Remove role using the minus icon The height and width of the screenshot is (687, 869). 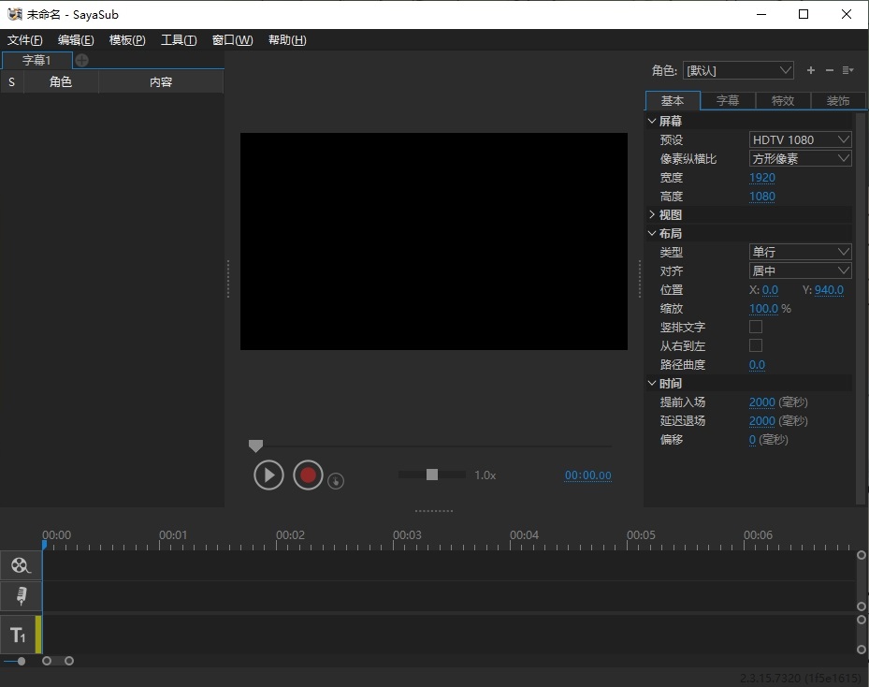[829, 70]
